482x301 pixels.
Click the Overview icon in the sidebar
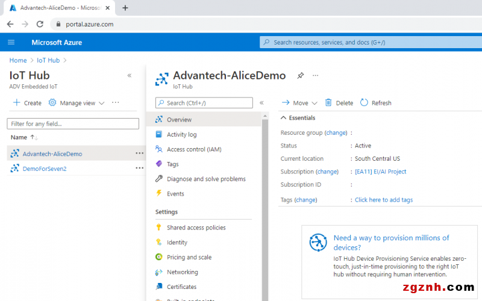(x=159, y=119)
